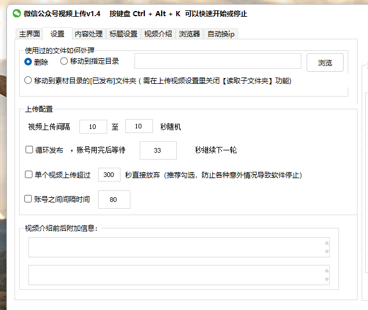368x310 pixels.
Task: Click the 浏览 button
Action: 325,62
